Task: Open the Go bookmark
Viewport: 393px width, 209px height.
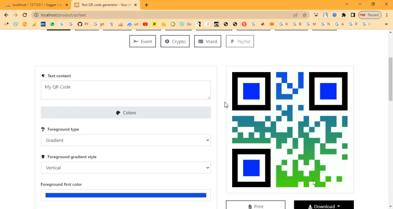Action: [185, 24]
